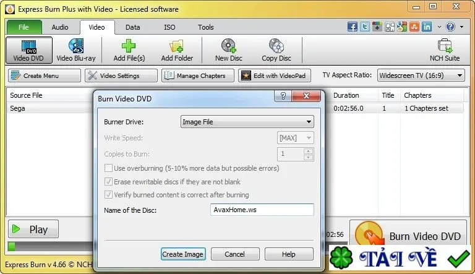Screen dimensions: 475x274
Task: Click the Create Image button
Action: pos(183,254)
